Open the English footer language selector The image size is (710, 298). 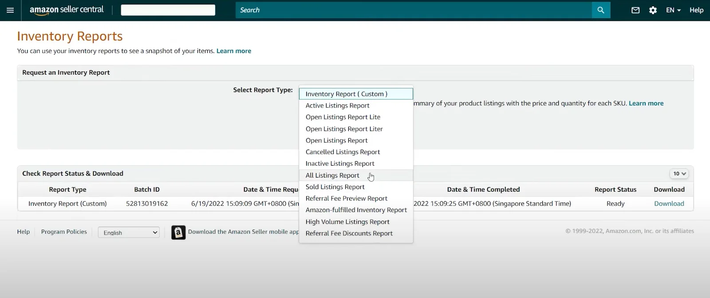(x=129, y=233)
